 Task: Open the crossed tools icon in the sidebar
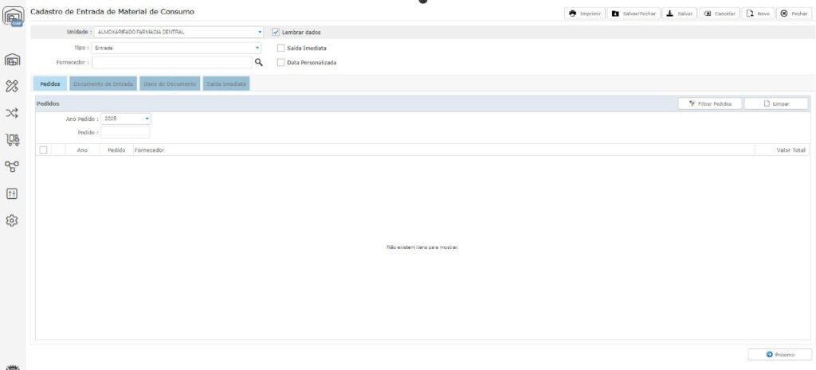pyautogui.click(x=13, y=86)
